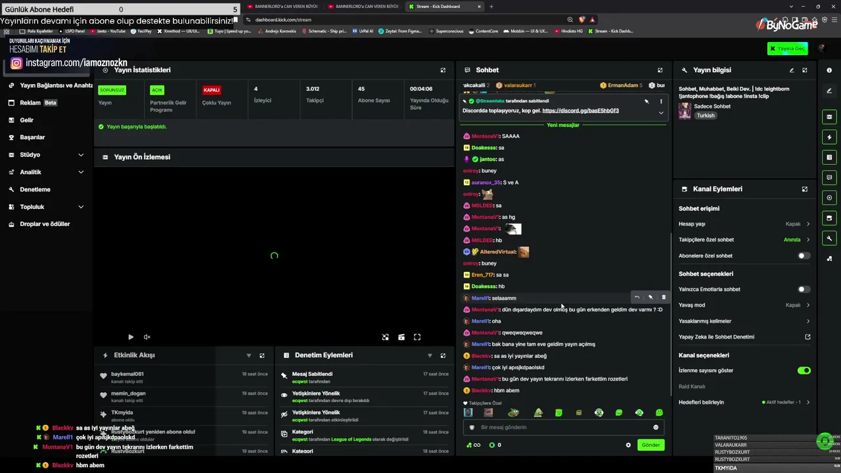The width and height of the screenshot is (841, 473).
Task: Pop out the stream preview player
Action: coord(386,337)
